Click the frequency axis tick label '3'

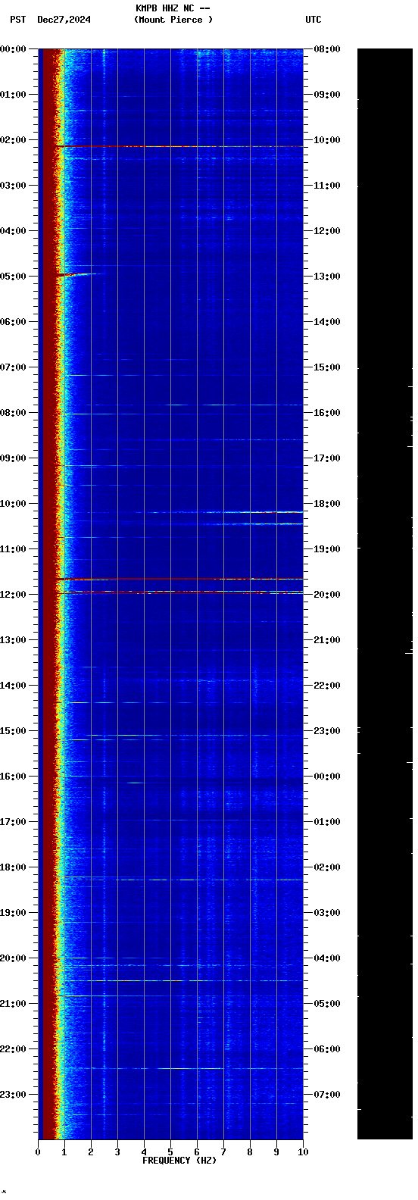[117, 1152]
